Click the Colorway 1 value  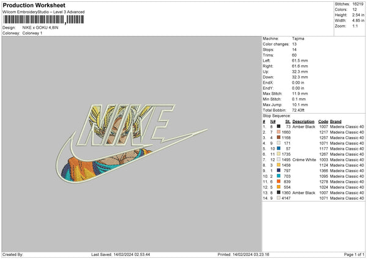[32, 33]
